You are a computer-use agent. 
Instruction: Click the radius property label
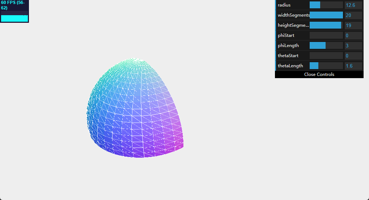tap(284, 5)
